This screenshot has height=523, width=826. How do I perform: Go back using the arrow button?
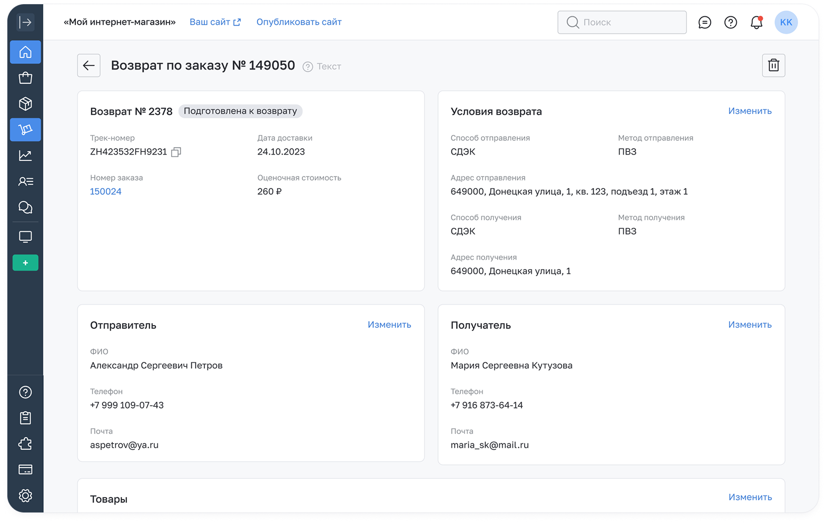coord(88,65)
